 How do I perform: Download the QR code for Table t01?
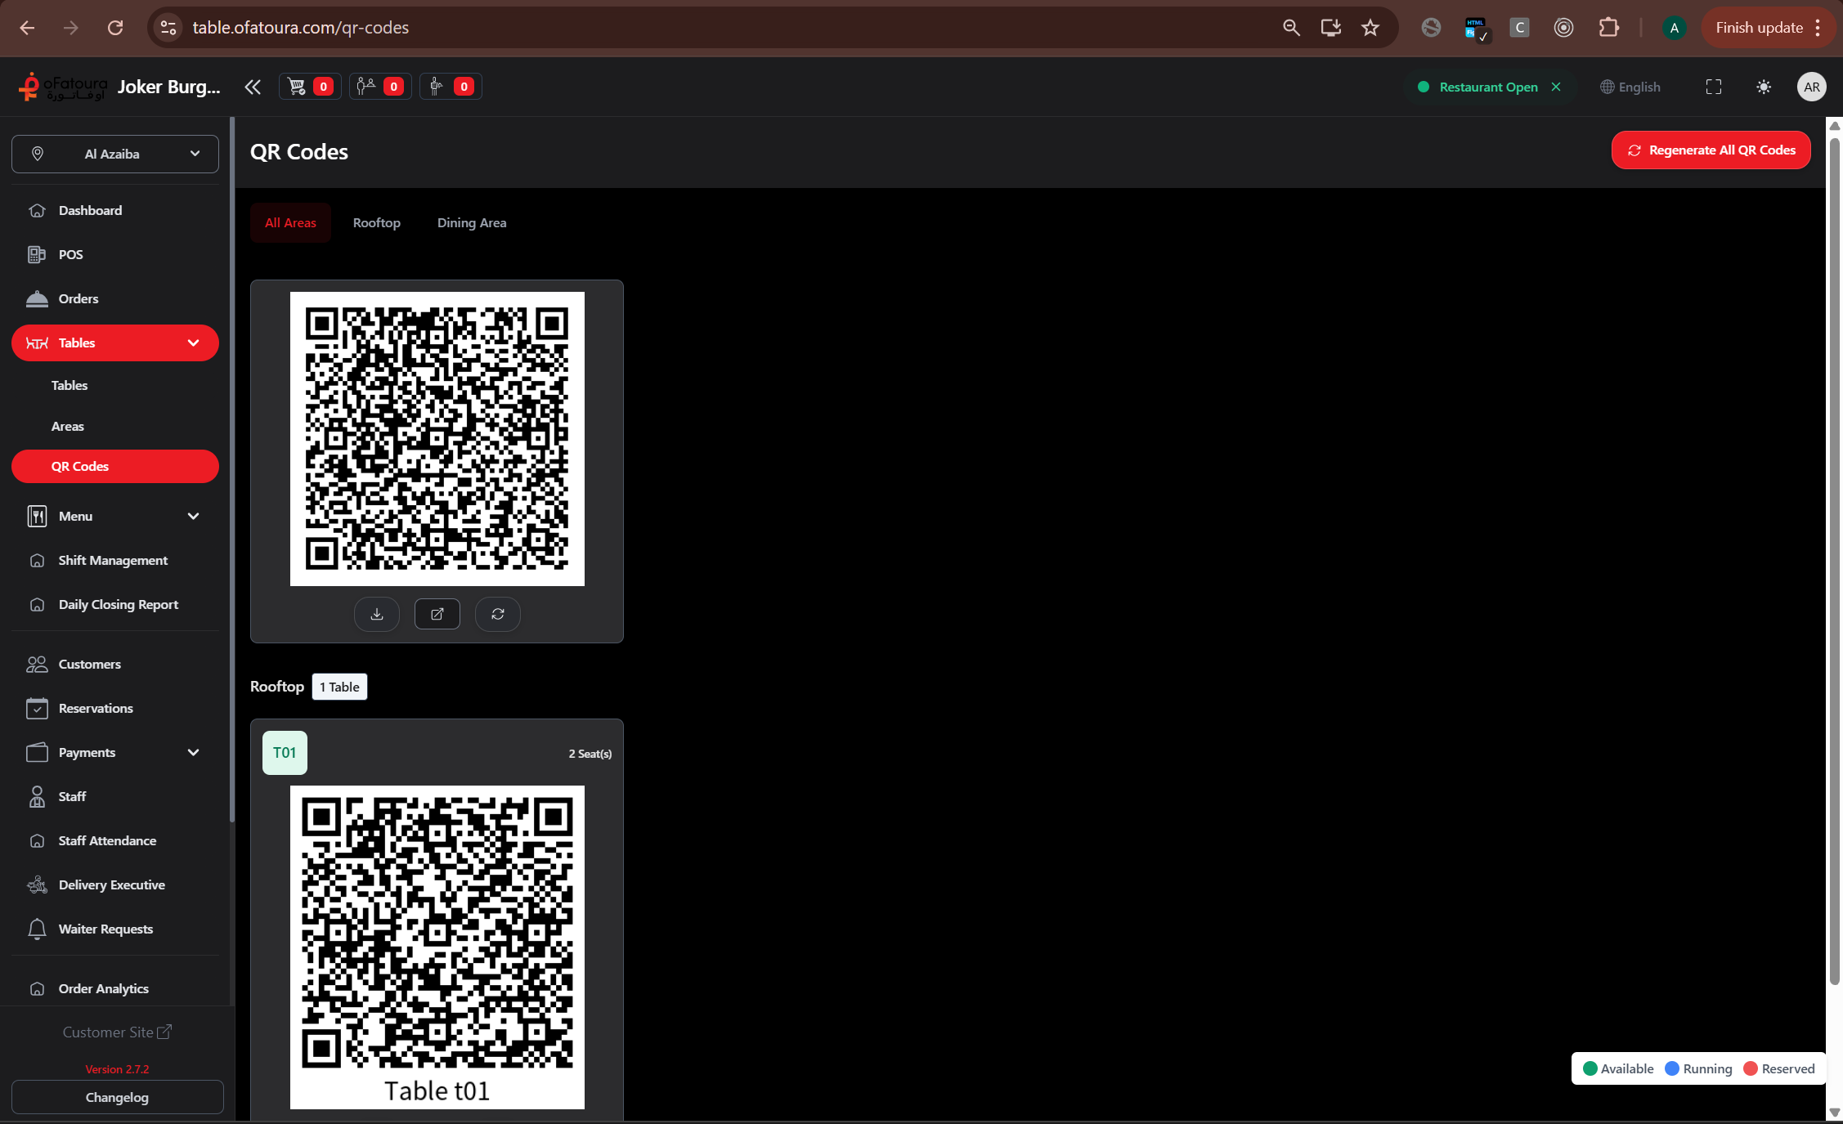coord(377,614)
